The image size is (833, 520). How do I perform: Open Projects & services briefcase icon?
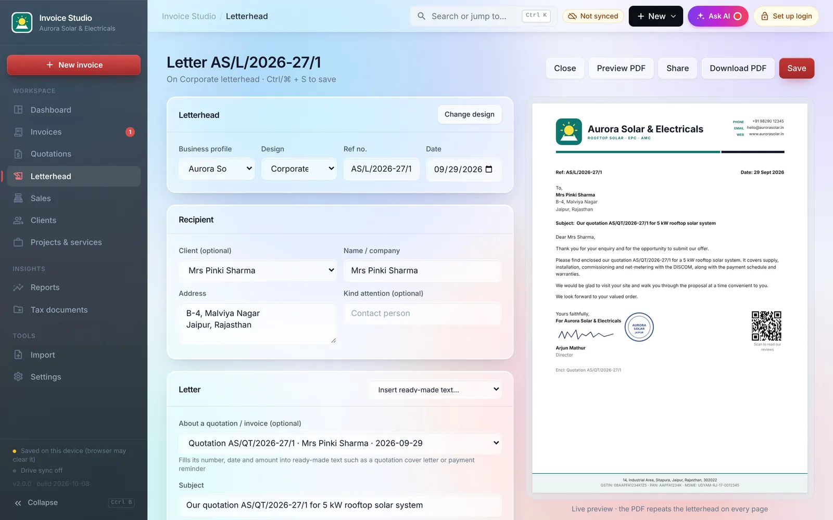[x=18, y=242]
